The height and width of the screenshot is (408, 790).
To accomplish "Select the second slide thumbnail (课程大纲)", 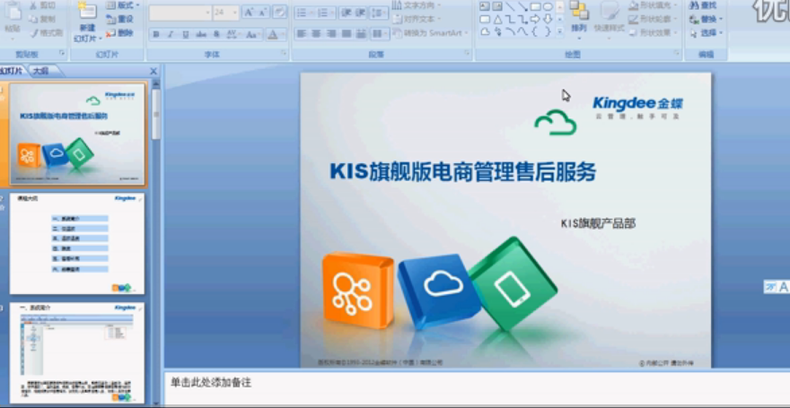I will [x=77, y=244].
